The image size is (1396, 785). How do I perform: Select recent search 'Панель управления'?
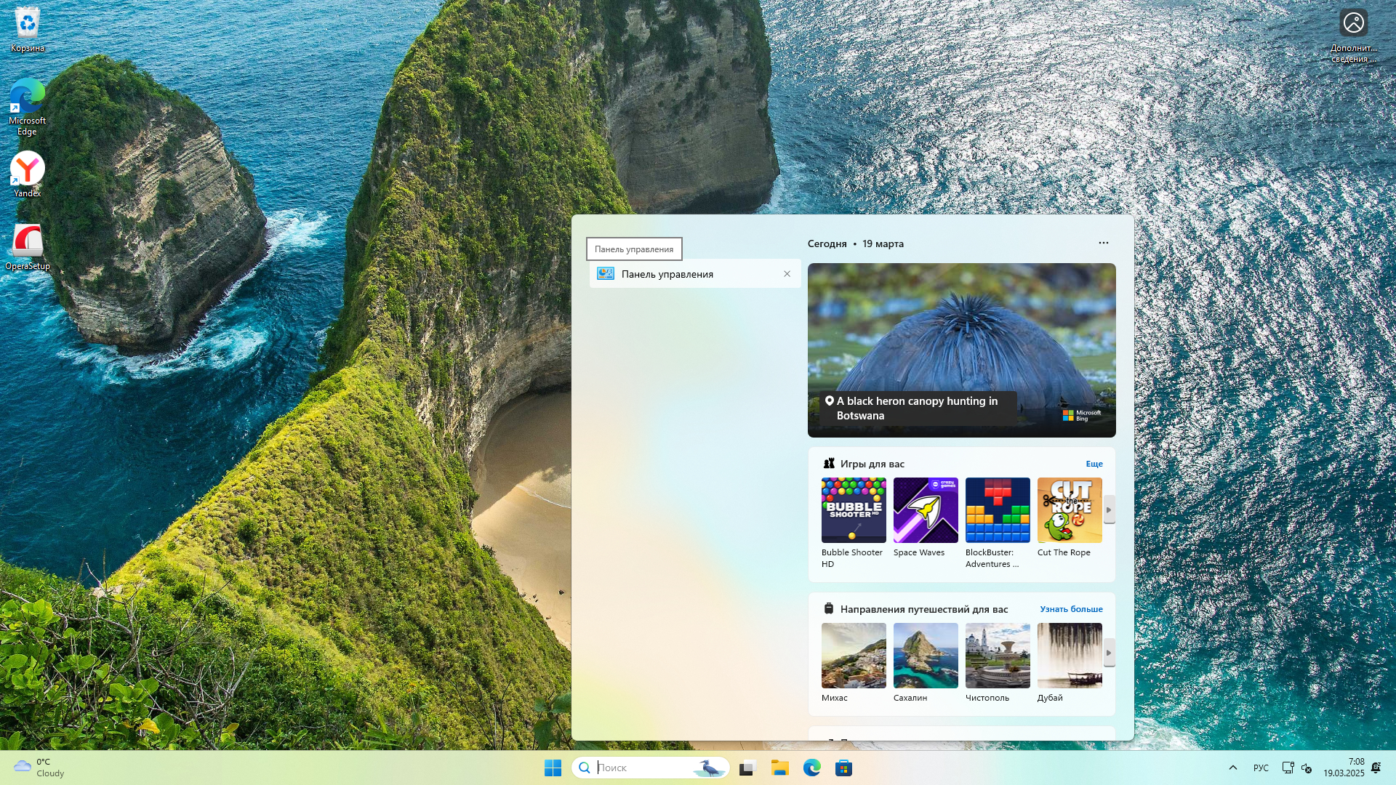[667, 274]
